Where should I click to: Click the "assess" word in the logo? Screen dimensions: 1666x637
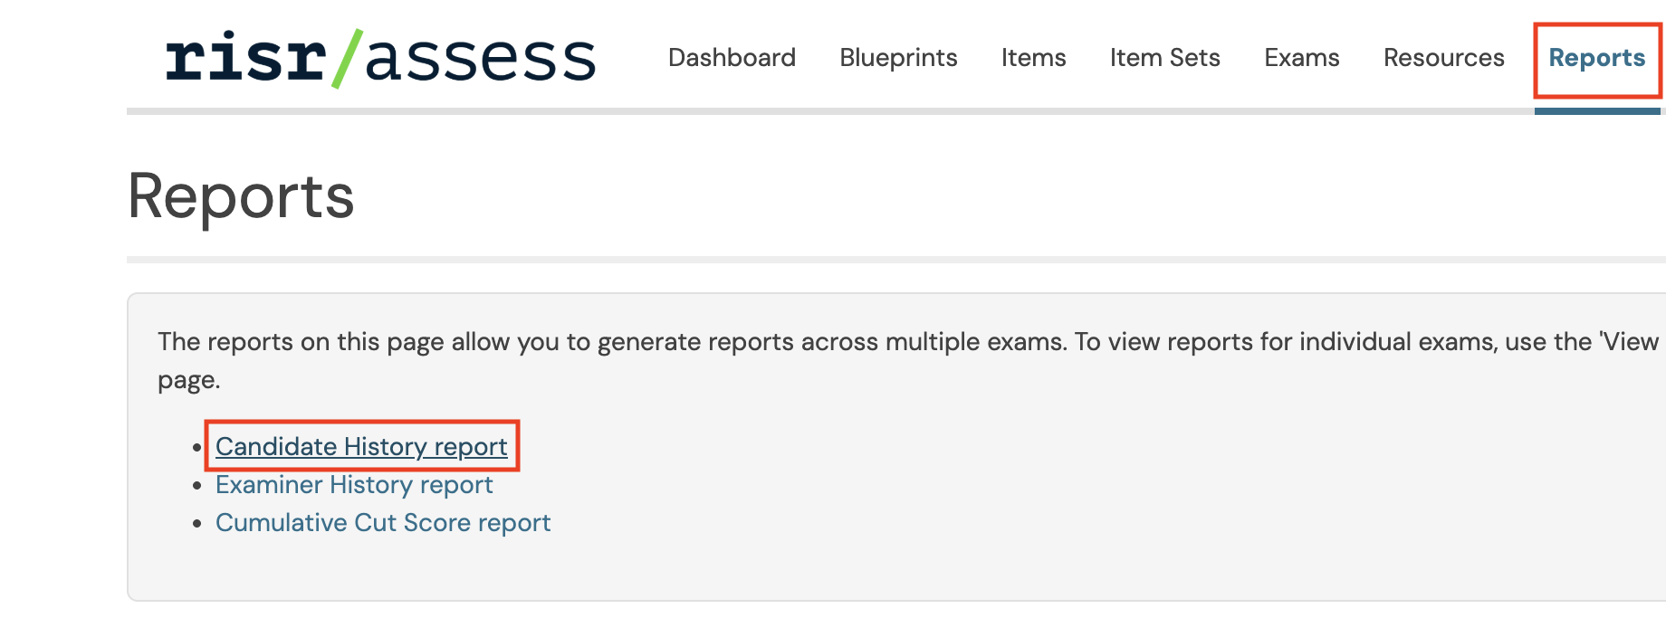pos(481,60)
